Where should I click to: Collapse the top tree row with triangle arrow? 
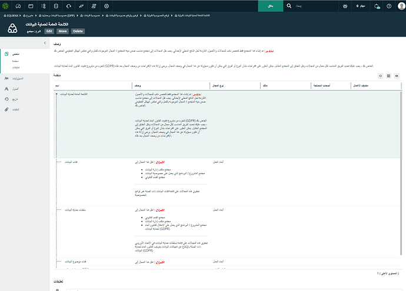[x=56, y=94]
